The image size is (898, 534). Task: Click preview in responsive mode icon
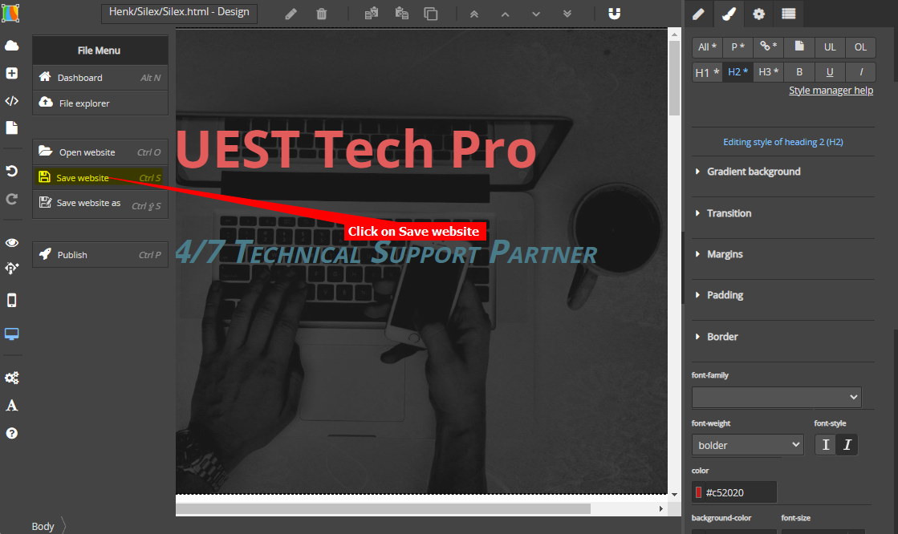(x=11, y=269)
